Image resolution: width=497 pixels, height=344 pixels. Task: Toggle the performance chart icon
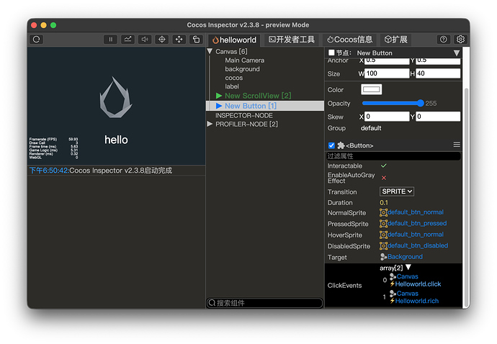(127, 40)
